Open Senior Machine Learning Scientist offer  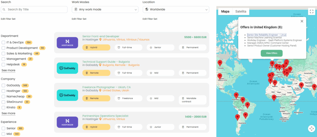pos(264,38)
